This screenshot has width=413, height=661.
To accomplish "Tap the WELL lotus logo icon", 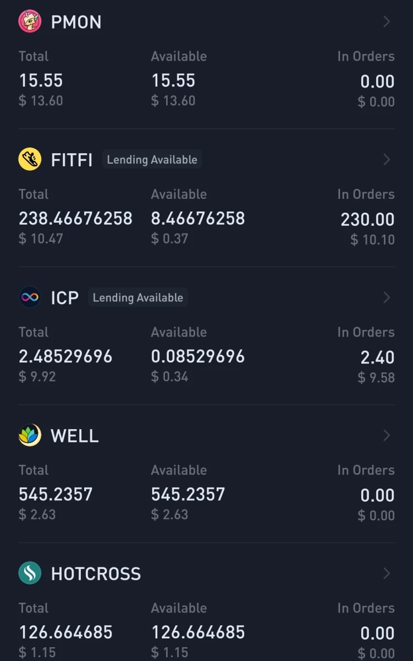I will [30, 436].
